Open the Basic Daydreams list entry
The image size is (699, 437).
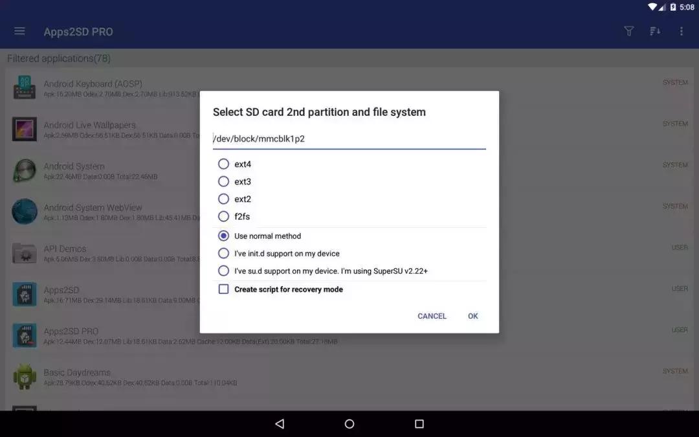(349, 377)
